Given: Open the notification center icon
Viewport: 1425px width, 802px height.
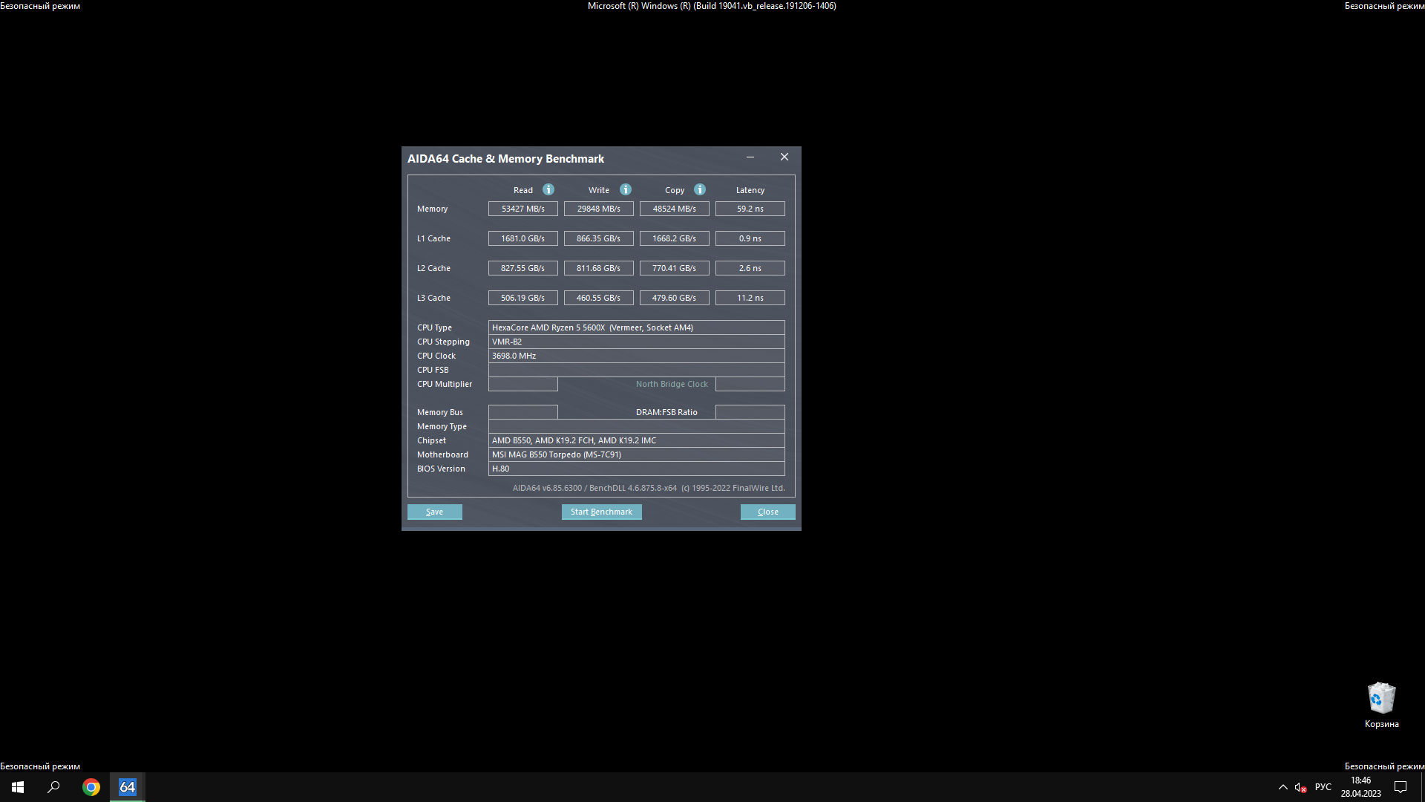Looking at the screenshot, I should tap(1401, 787).
